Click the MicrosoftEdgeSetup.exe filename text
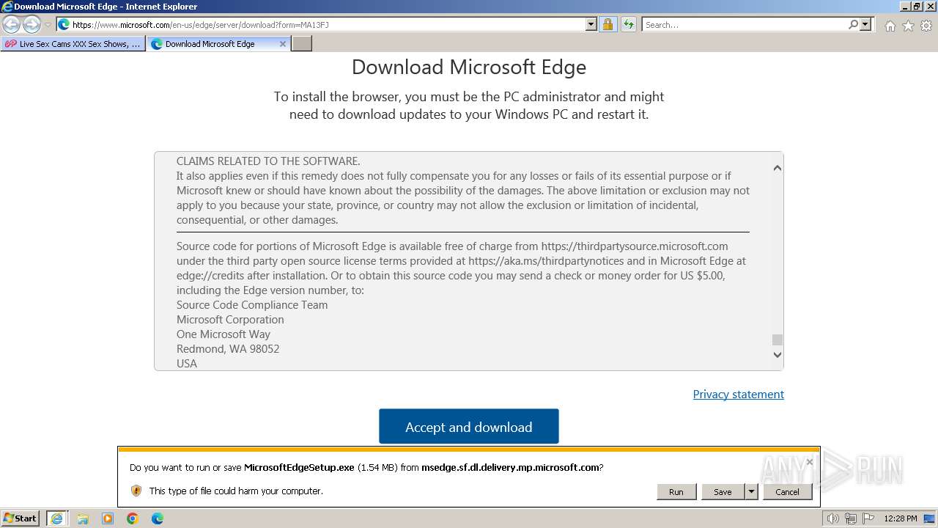 pyautogui.click(x=299, y=467)
